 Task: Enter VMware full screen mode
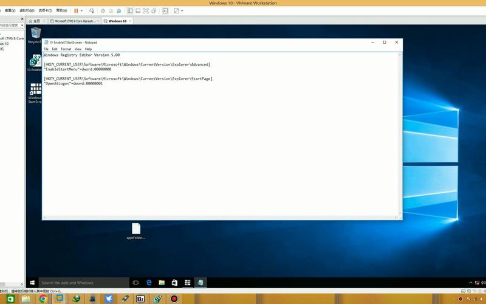[x=146, y=10]
